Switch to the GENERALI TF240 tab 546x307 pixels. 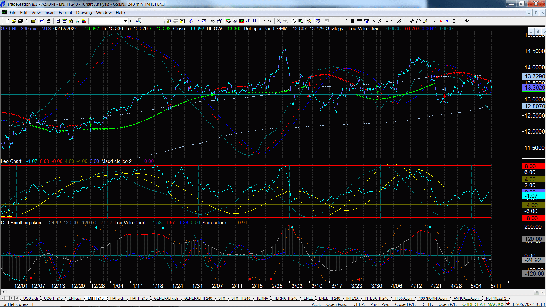(198, 298)
